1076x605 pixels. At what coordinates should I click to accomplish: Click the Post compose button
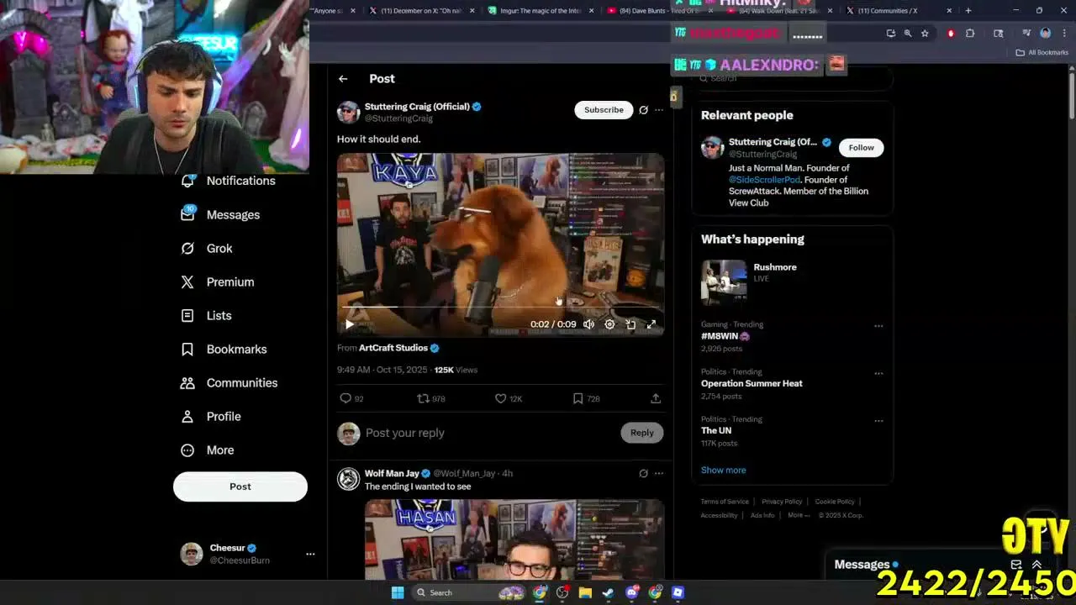click(240, 487)
